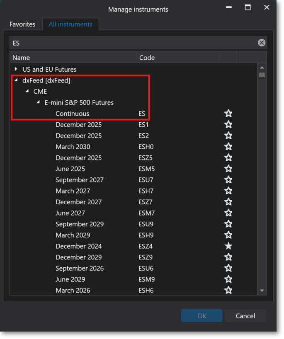Image resolution: width=284 pixels, height=339 pixels.
Task: Click inside the ES search input field
Action: point(124,42)
